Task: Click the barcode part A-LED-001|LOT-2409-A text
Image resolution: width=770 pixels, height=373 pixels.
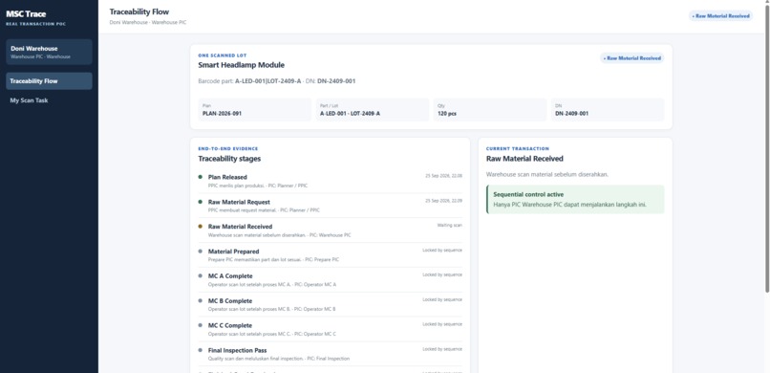Action: [x=268, y=81]
